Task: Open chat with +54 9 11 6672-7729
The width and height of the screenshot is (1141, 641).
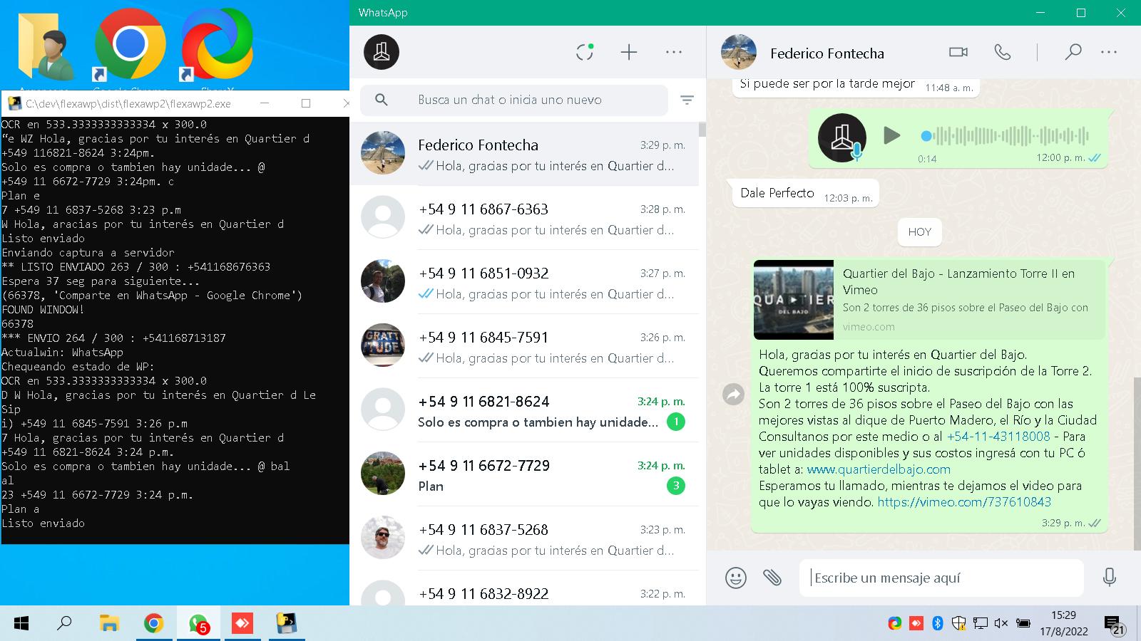Action: [524, 474]
